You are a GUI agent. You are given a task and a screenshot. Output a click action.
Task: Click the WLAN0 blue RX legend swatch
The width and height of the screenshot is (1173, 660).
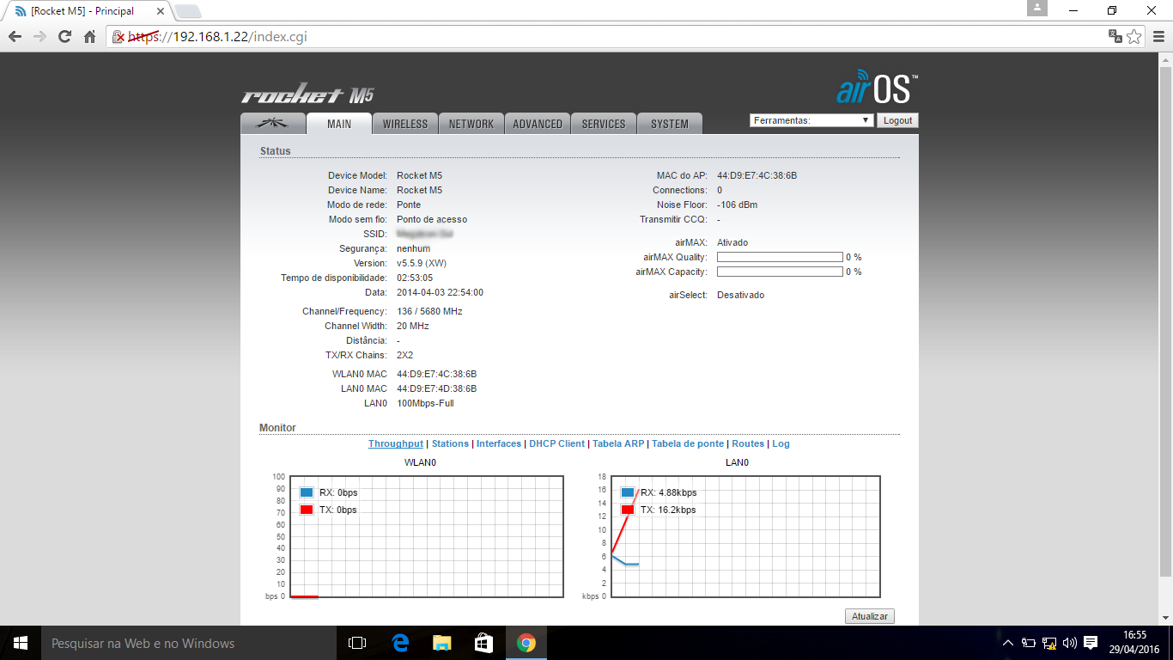pyautogui.click(x=307, y=492)
